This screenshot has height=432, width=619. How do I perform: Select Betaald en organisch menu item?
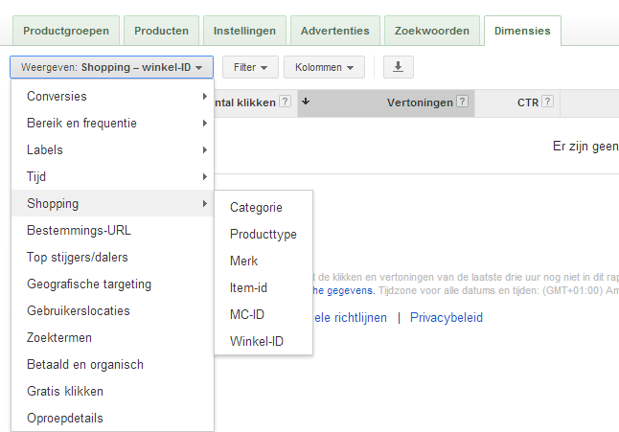[x=112, y=365]
